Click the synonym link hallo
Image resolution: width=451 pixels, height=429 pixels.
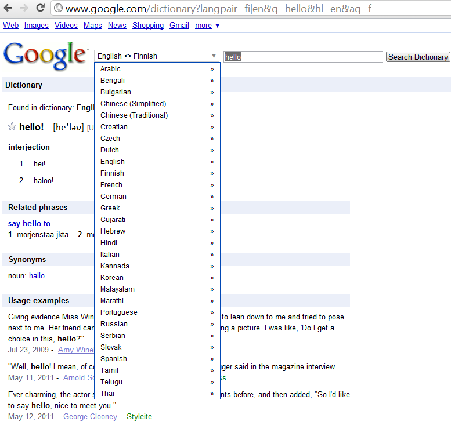[x=37, y=275]
